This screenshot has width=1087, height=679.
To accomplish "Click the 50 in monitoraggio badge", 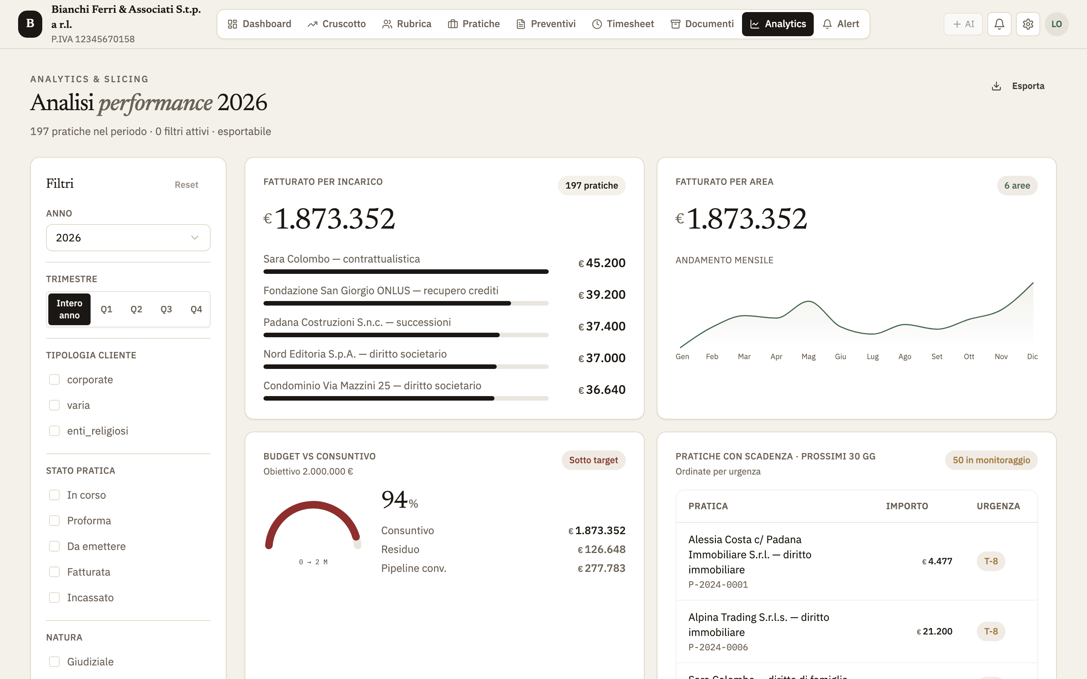I will click(x=992, y=460).
